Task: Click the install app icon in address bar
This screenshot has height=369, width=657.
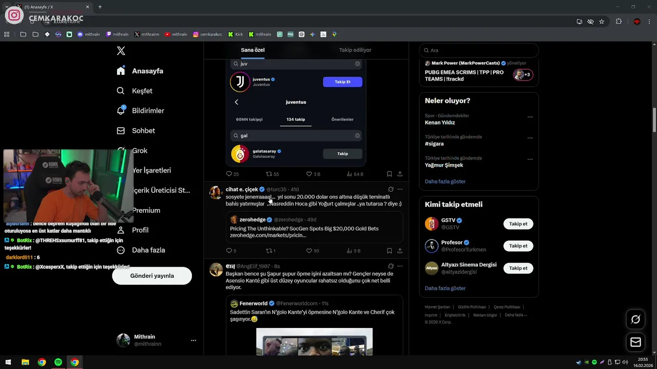Action: (x=579, y=22)
